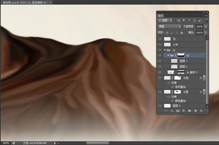Hide 图层 0 background layer
219x145 pixels.
[x=160, y=106]
